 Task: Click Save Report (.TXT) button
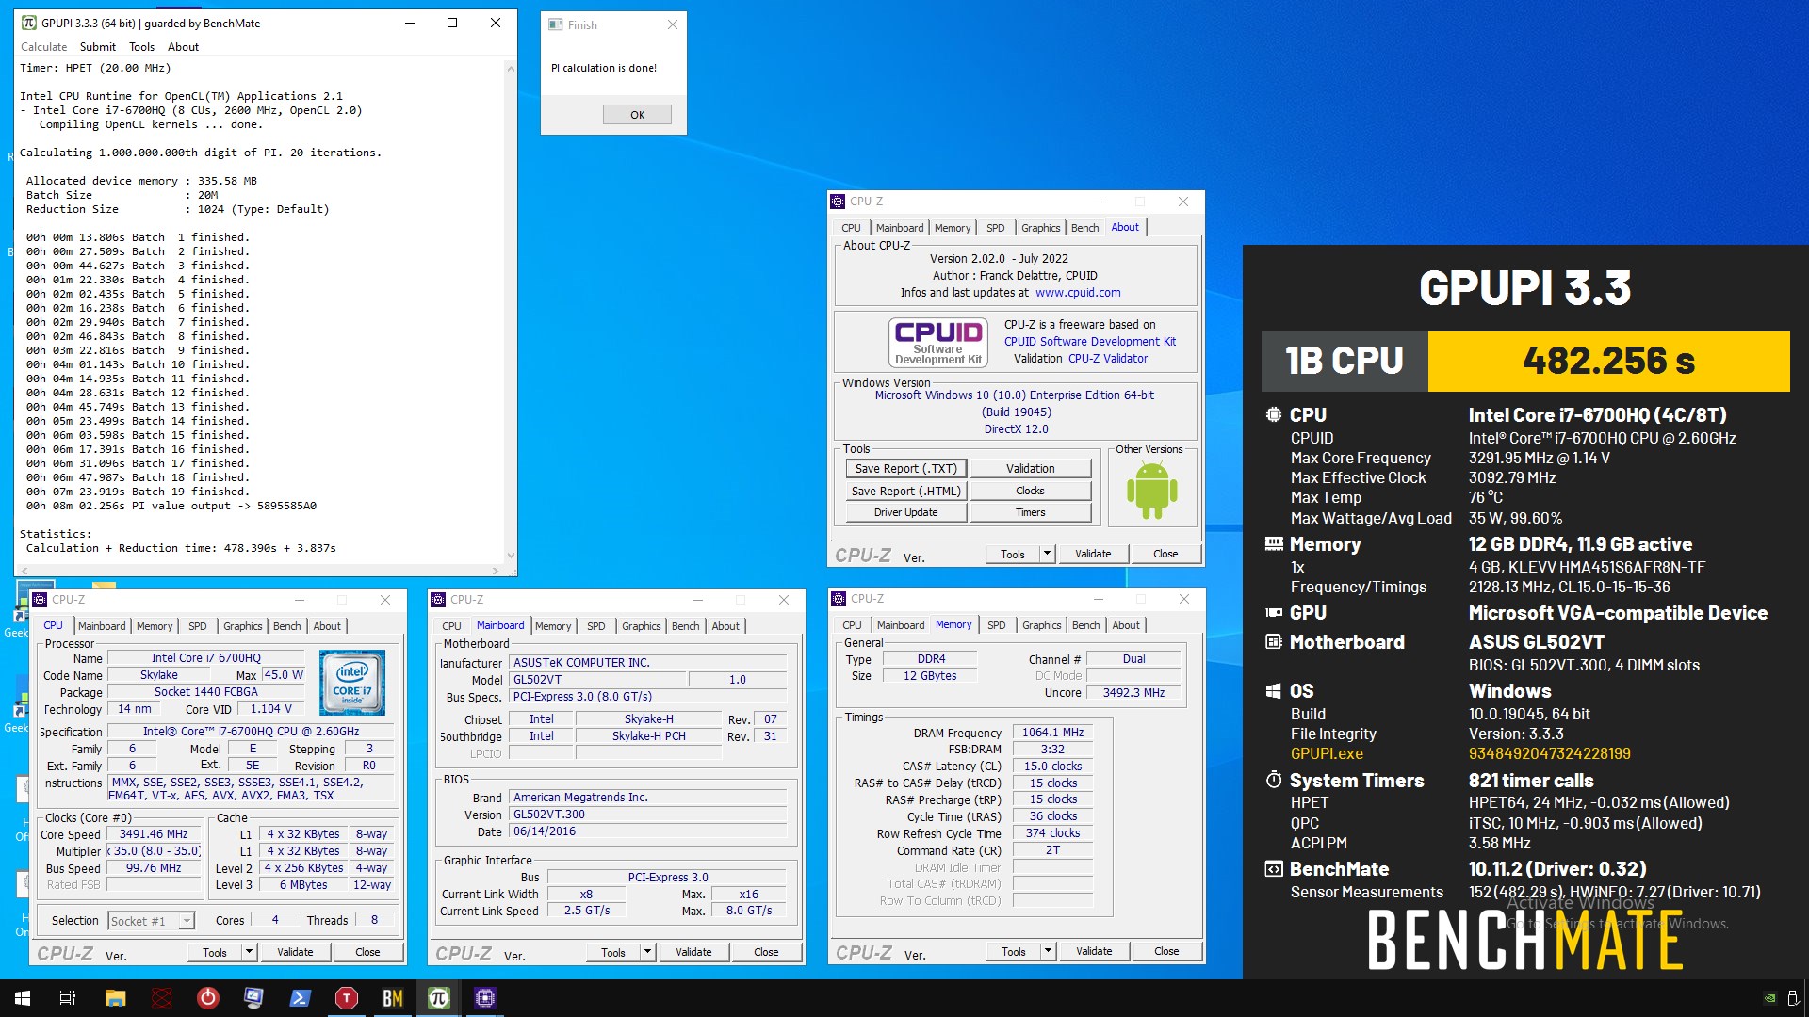(905, 468)
